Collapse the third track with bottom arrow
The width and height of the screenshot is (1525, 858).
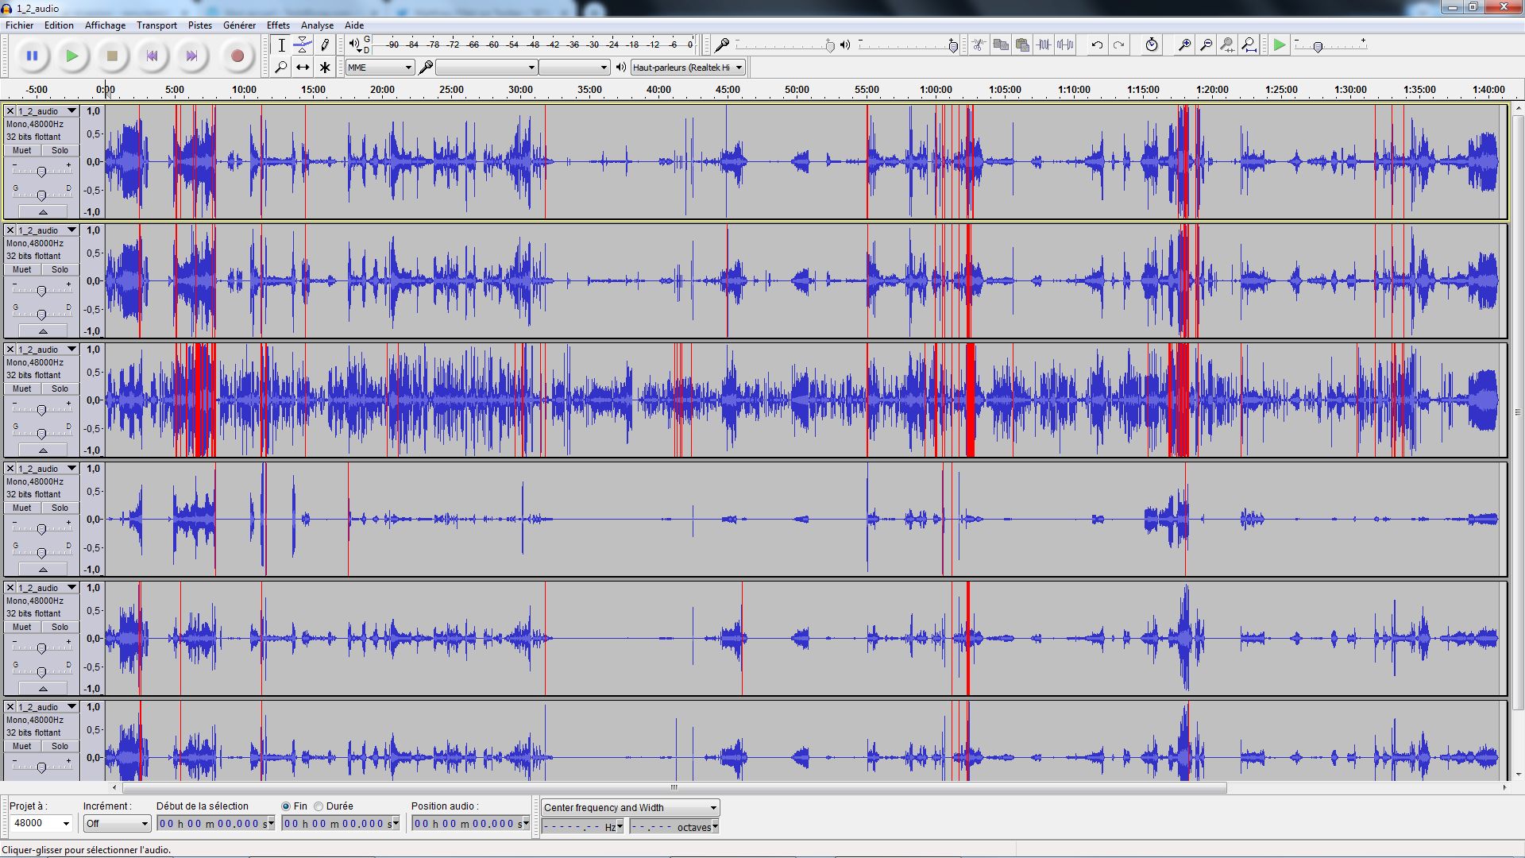click(42, 450)
